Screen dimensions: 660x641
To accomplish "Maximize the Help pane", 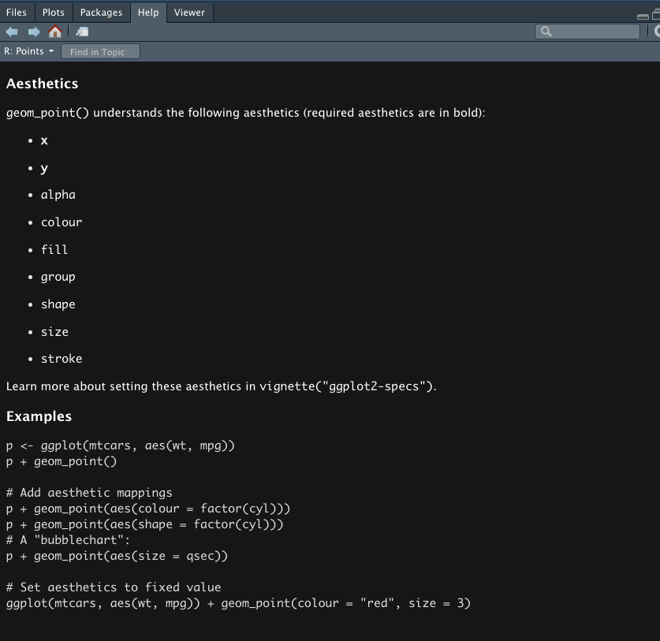I will tap(655, 13).
